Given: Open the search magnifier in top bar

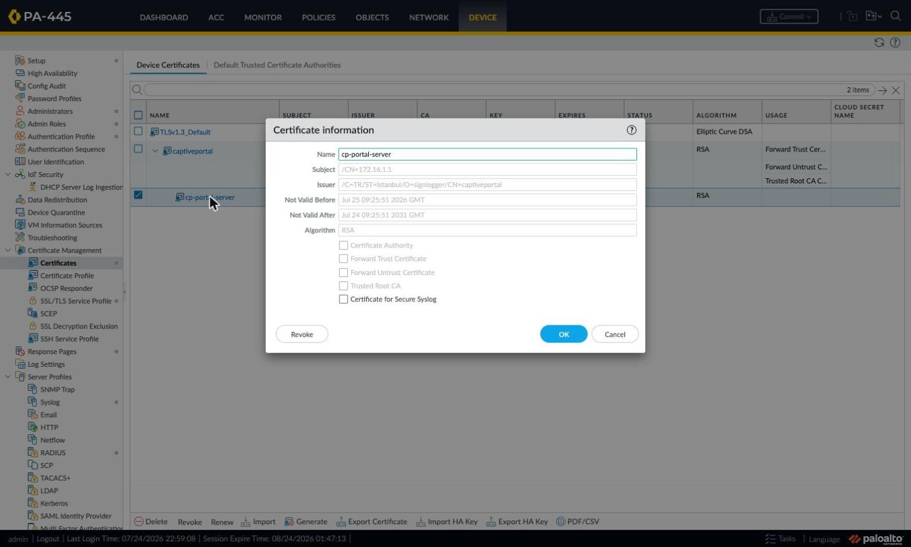Looking at the screenshot, I should [895, 17].
